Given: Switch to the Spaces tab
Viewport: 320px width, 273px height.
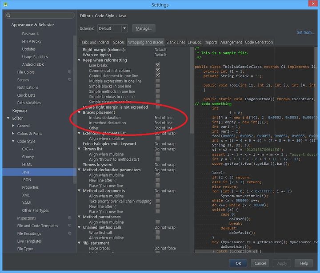Looking at the screenshot, I should 119,42.
